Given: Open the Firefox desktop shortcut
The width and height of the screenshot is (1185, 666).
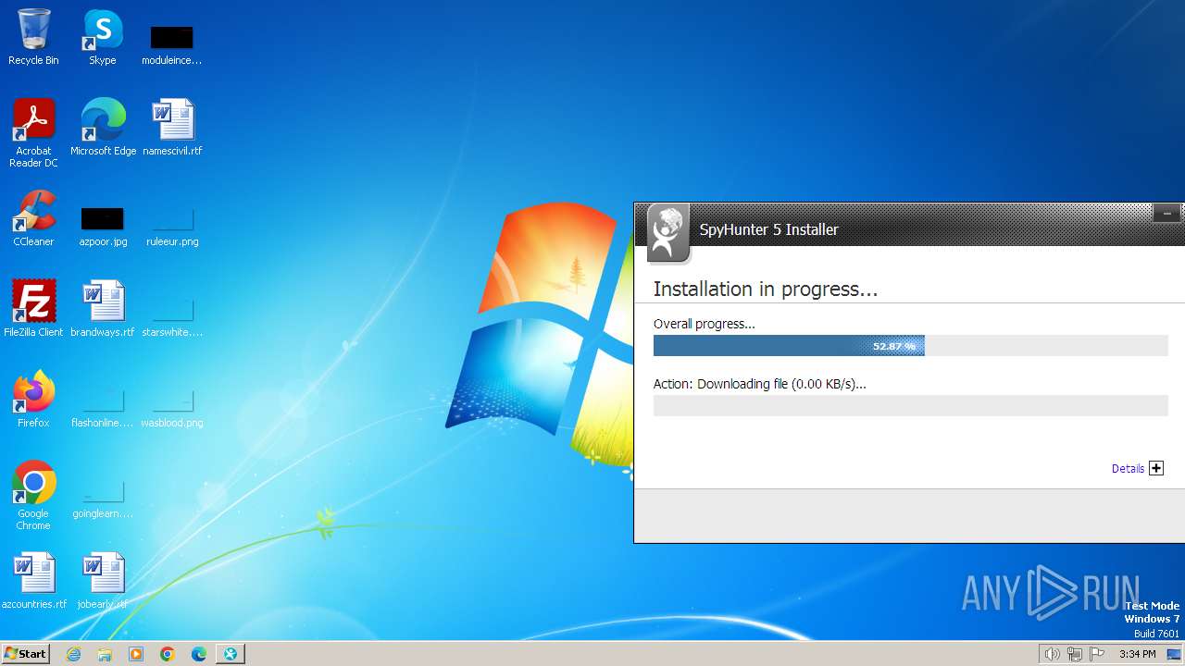Looking at the screenshot, I should tap(33, 399).
